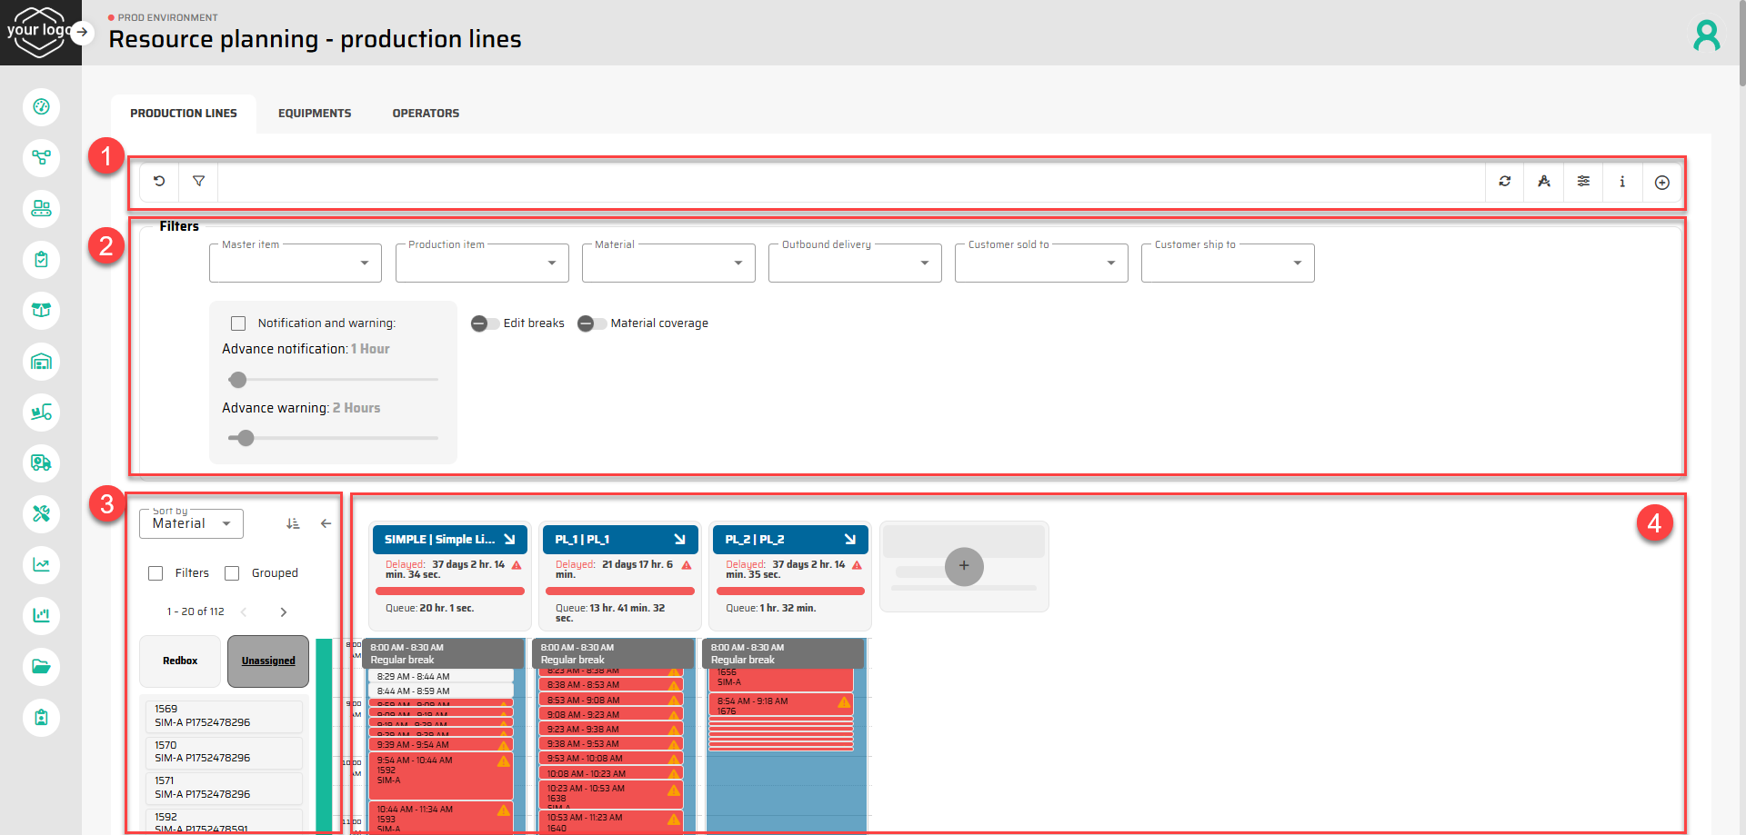Collapse the material list with left arrow
This screenshot has width=1746, height=835.
point(326,523)
